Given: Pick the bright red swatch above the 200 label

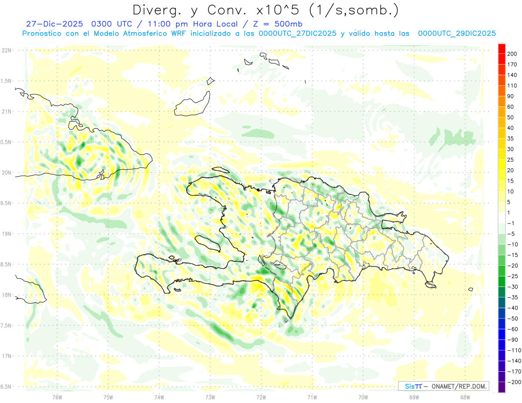Looking at the screenshot, I should click(x=502, y=49).
